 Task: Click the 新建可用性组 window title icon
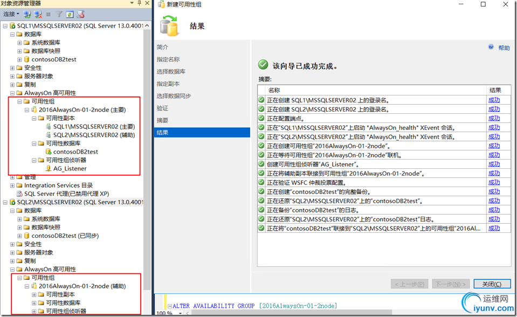coord(161,4)
